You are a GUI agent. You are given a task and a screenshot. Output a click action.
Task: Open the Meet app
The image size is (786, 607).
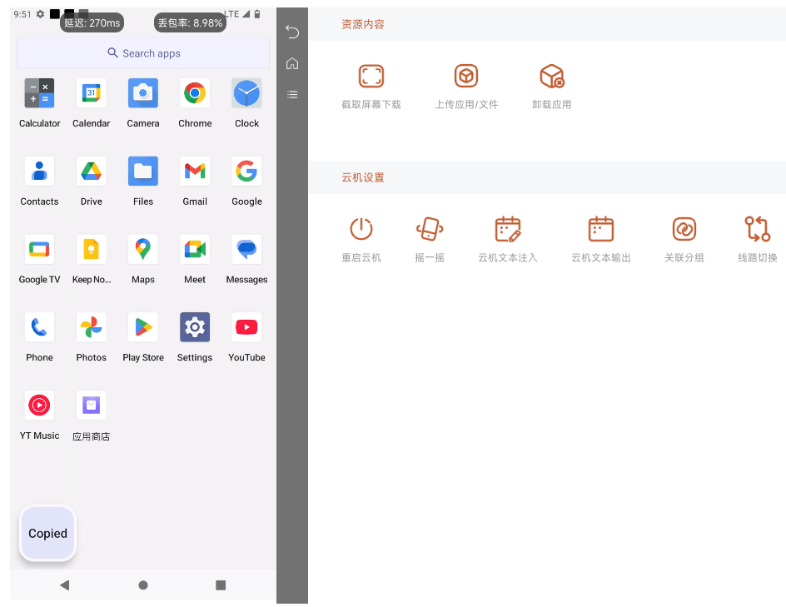[195, 249]
